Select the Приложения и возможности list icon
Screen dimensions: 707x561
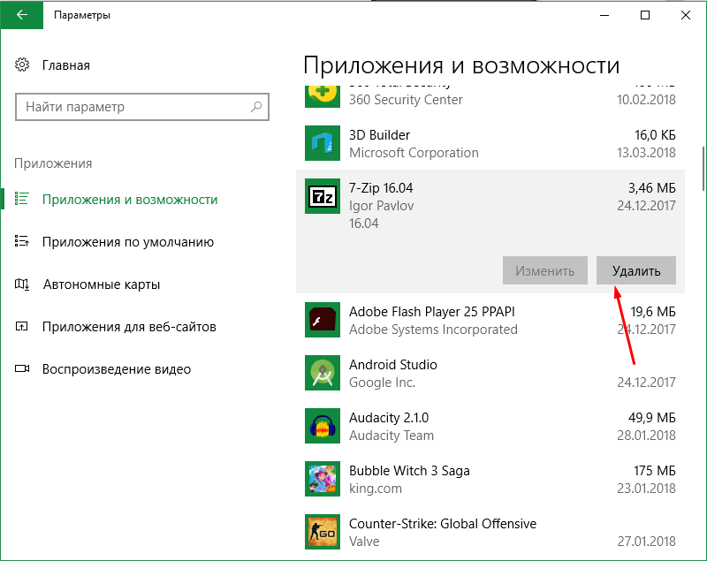[x=21, y=199]
